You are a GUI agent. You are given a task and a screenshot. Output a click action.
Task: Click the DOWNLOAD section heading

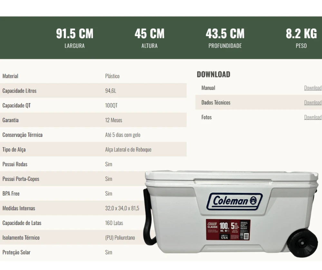213,74
